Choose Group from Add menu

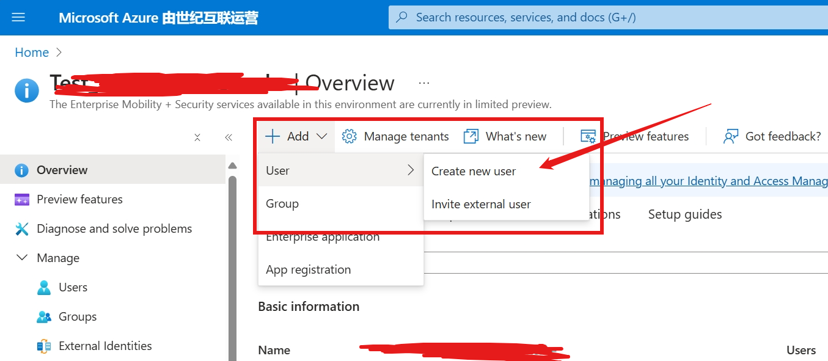pyautogui.click(x=282, y=204)
